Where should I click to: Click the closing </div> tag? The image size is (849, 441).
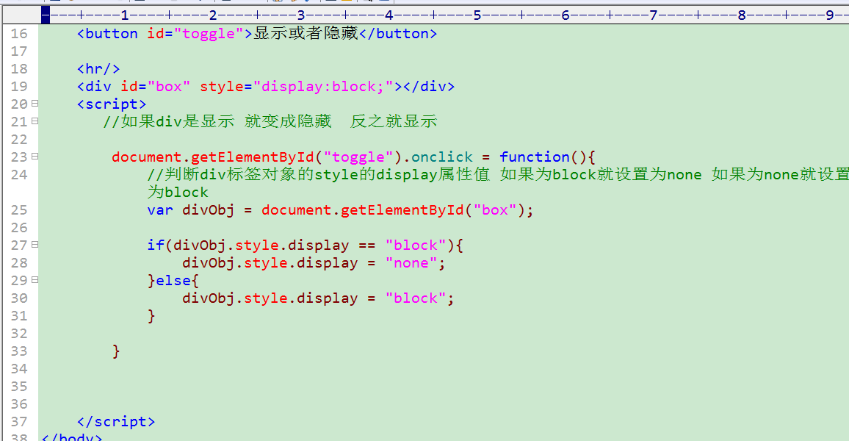click(429, 87)
